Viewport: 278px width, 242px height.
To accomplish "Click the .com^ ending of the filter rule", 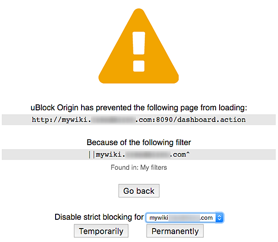I will pos(180,154).
